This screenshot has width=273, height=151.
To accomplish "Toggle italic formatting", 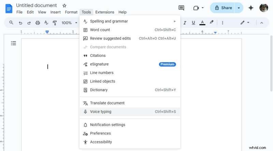I will 185,23.
